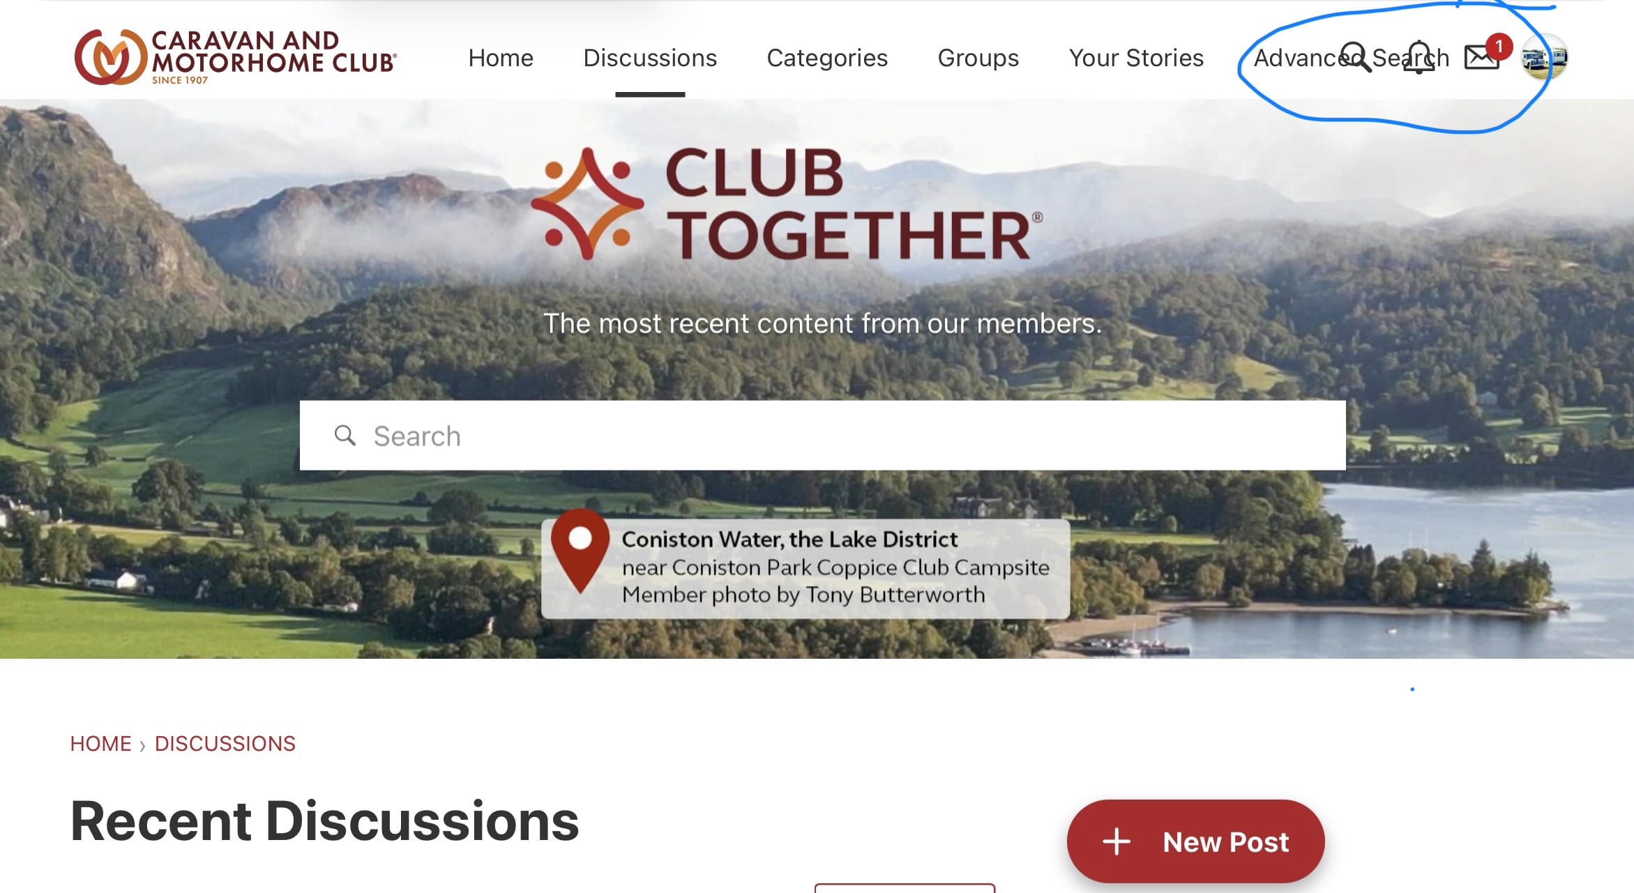1634x893 pixels.
Task: Open the Your Stories menu item
Action: (1137, 58)
